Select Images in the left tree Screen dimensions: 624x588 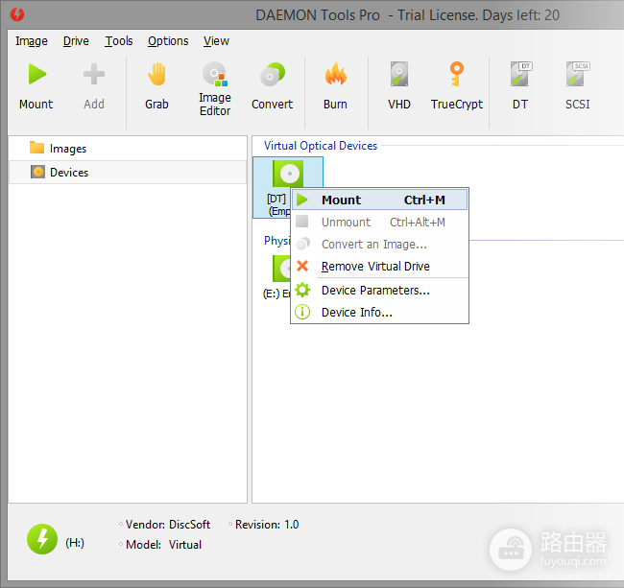(x=128, y=149)
